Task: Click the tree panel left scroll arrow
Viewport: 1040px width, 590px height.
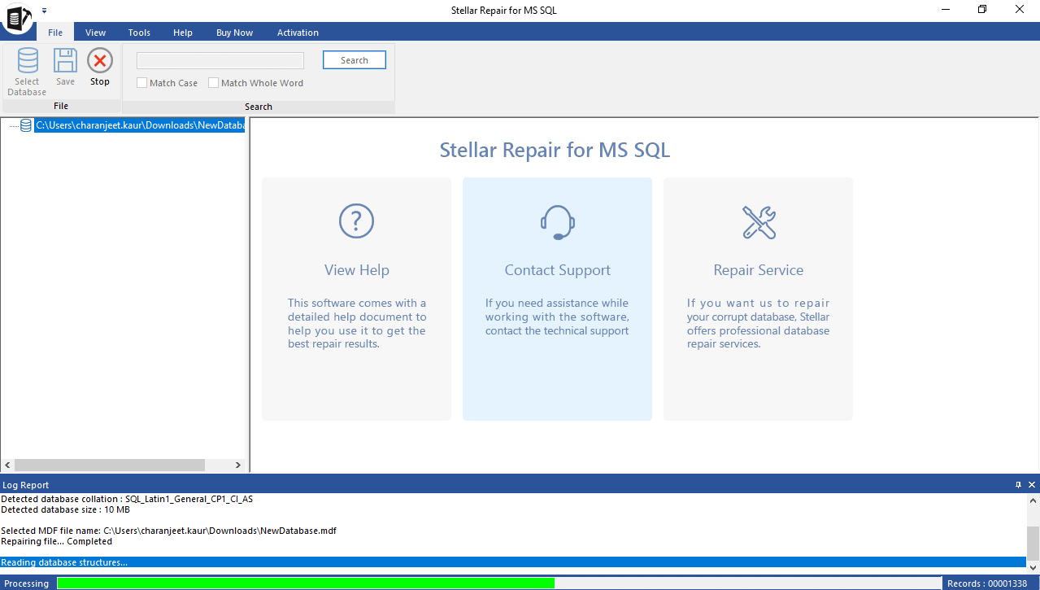Action: 7,465
